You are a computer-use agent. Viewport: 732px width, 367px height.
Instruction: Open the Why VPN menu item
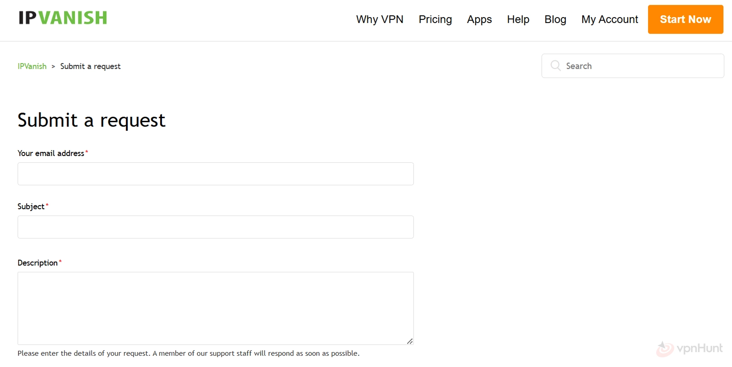[x=380, y=19]
